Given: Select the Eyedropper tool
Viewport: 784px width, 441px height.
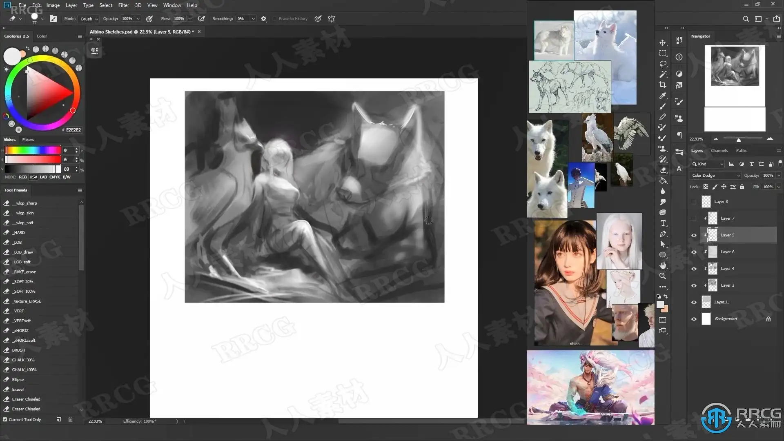Looking at the screenshot, I should tap(663, 96).
